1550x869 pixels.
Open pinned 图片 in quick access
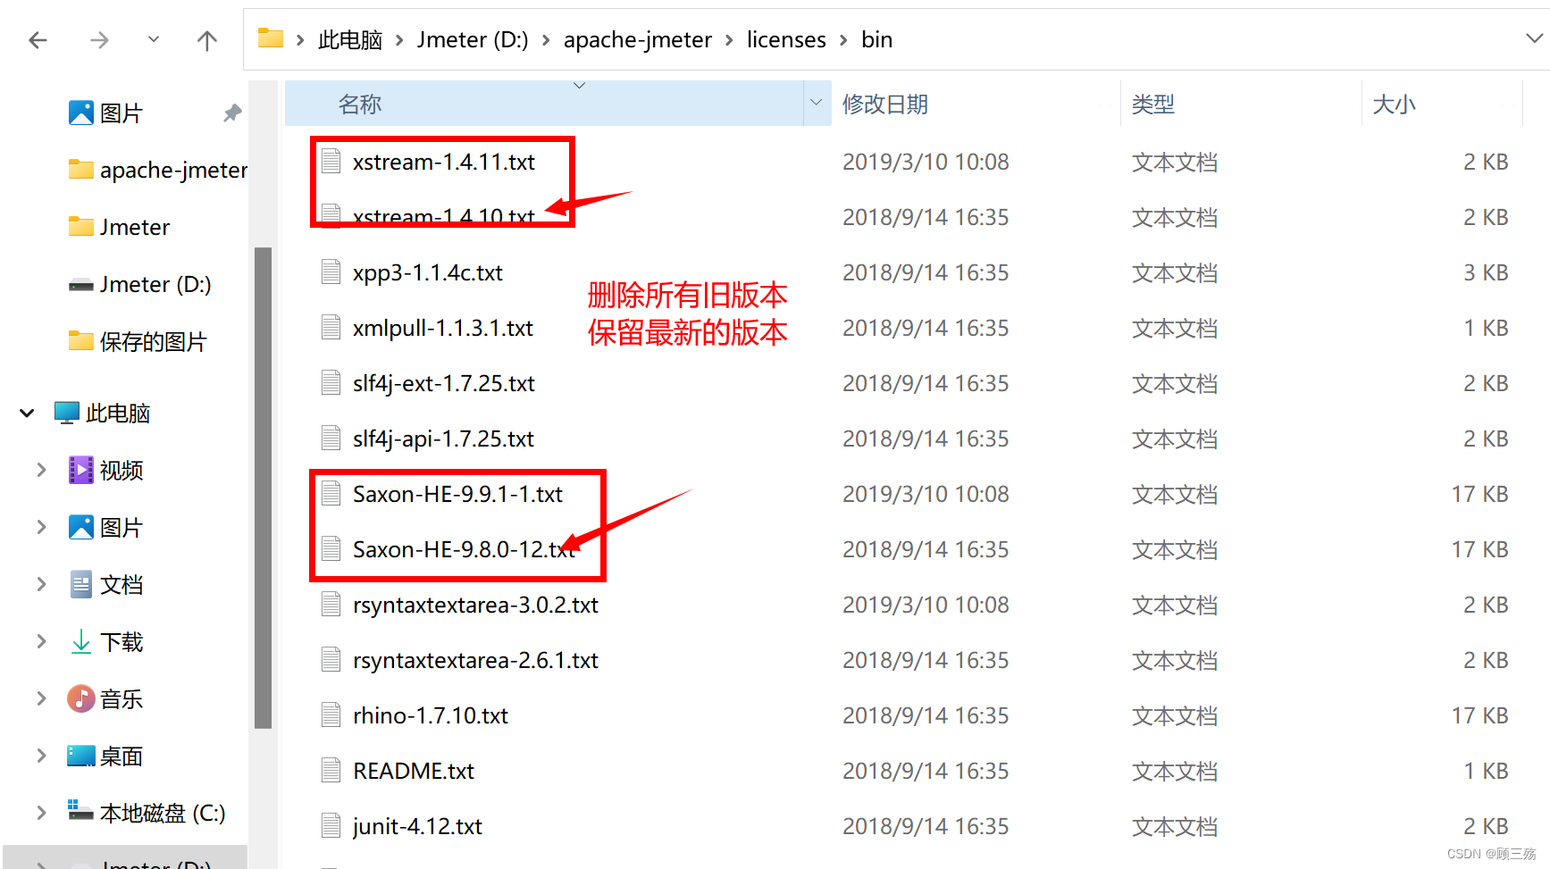click(x=121, y=113)
